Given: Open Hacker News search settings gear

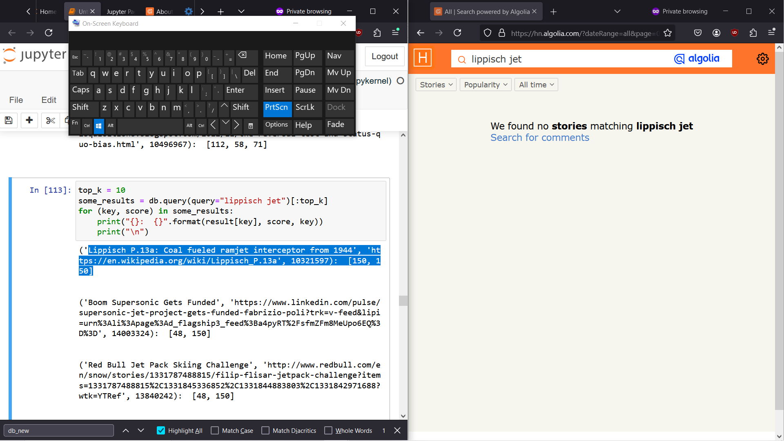Looking at the screenshot, I should pos(762,59).
